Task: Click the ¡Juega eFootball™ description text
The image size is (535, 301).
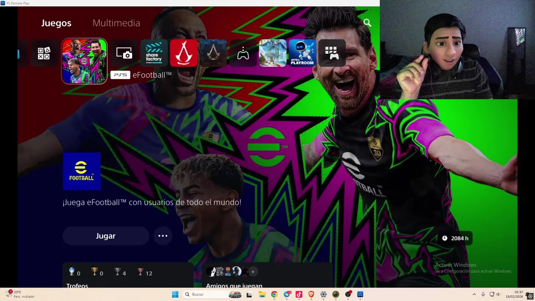Action: [x=152, y=202]
